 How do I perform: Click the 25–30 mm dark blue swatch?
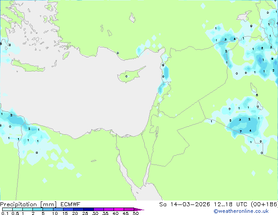click(x=88, y=209)
